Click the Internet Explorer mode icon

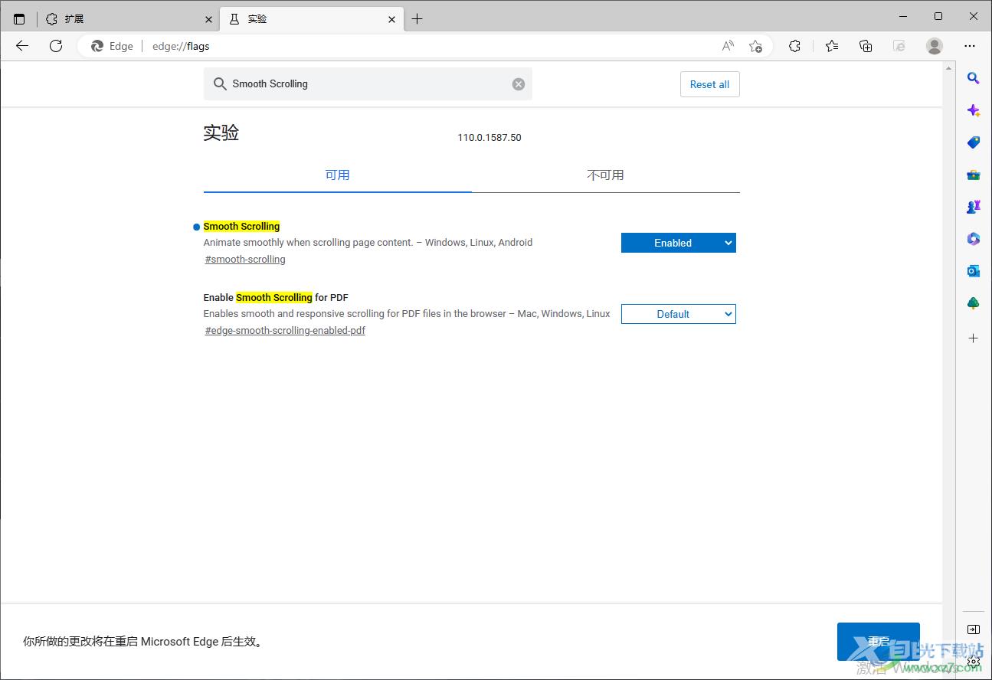900,46
